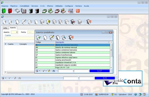Click the green ledger binder icon

31,11
